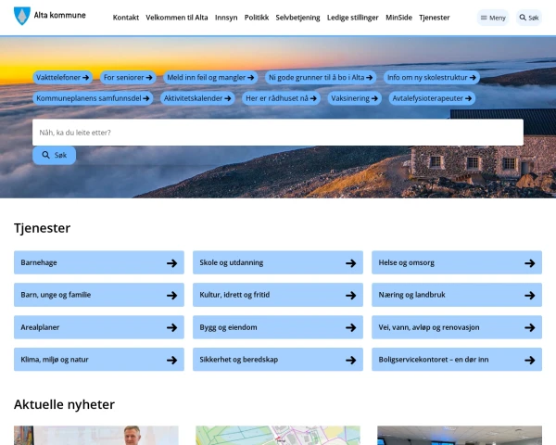Open the map news thumbnail in the middle
The width and height of the screenshot is (556, 445).
tap(277, 436)
